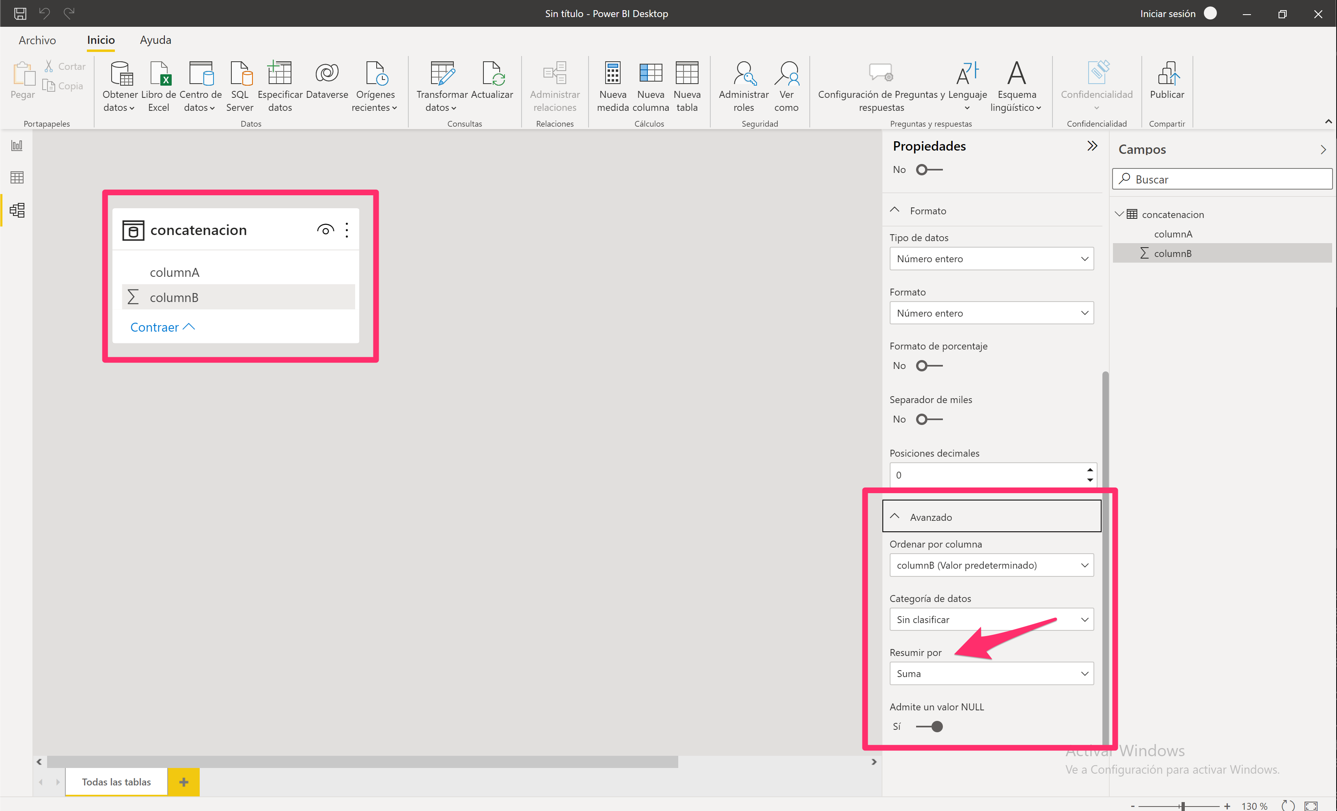Viewport: 1337px width, 811px height.
Task: Select columnA in Campos list
Action: [x=1173, y=234]
